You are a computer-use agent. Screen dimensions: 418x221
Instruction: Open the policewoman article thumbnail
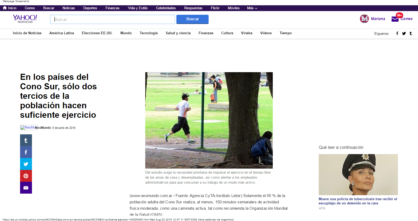coord(358,174)
